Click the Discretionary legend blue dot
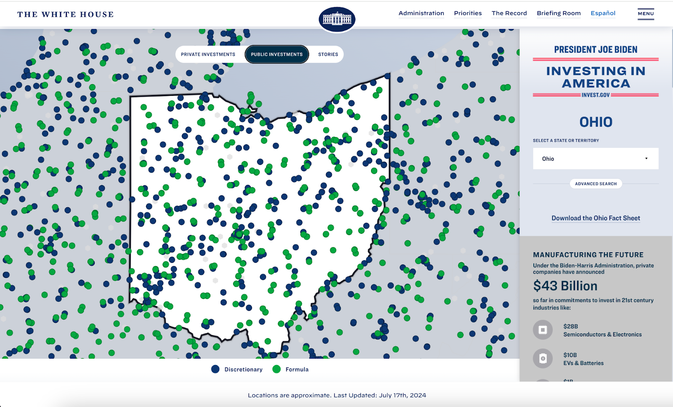 (x=215, y=369)
